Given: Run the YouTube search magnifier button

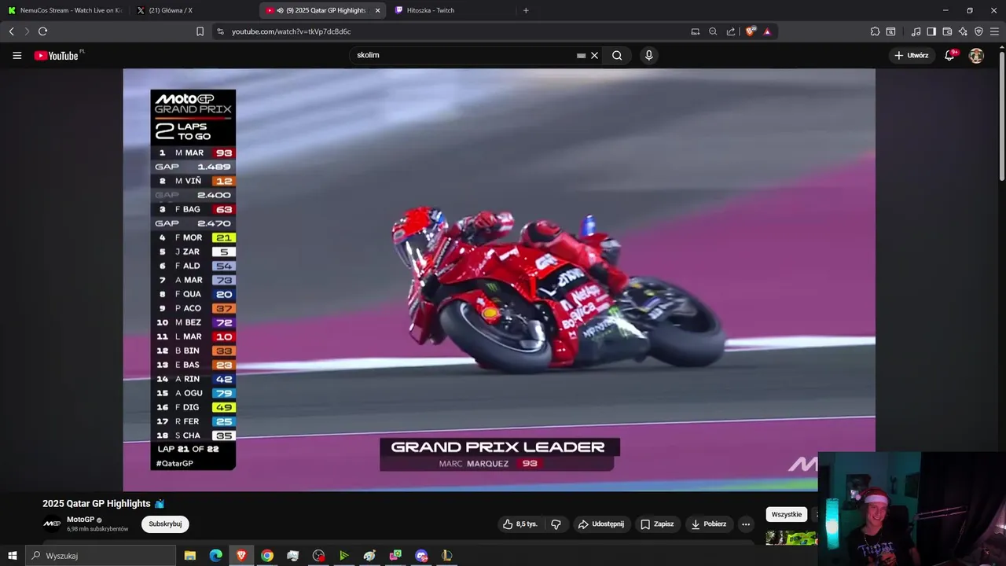Looking at the screenshot, I should pyautogui.click(x=617, y=56).
